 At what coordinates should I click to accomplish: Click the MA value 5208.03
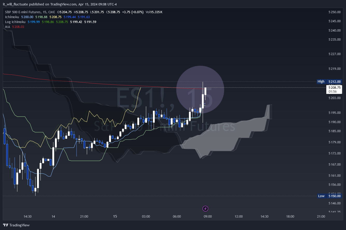pos(18,27)
